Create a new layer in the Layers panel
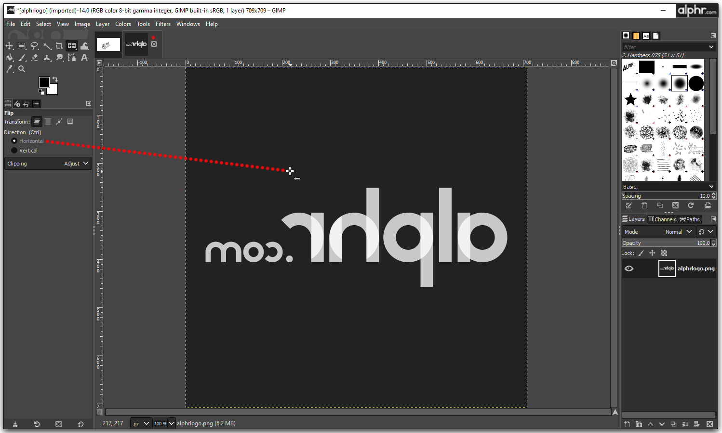 [x=627, y=424]
